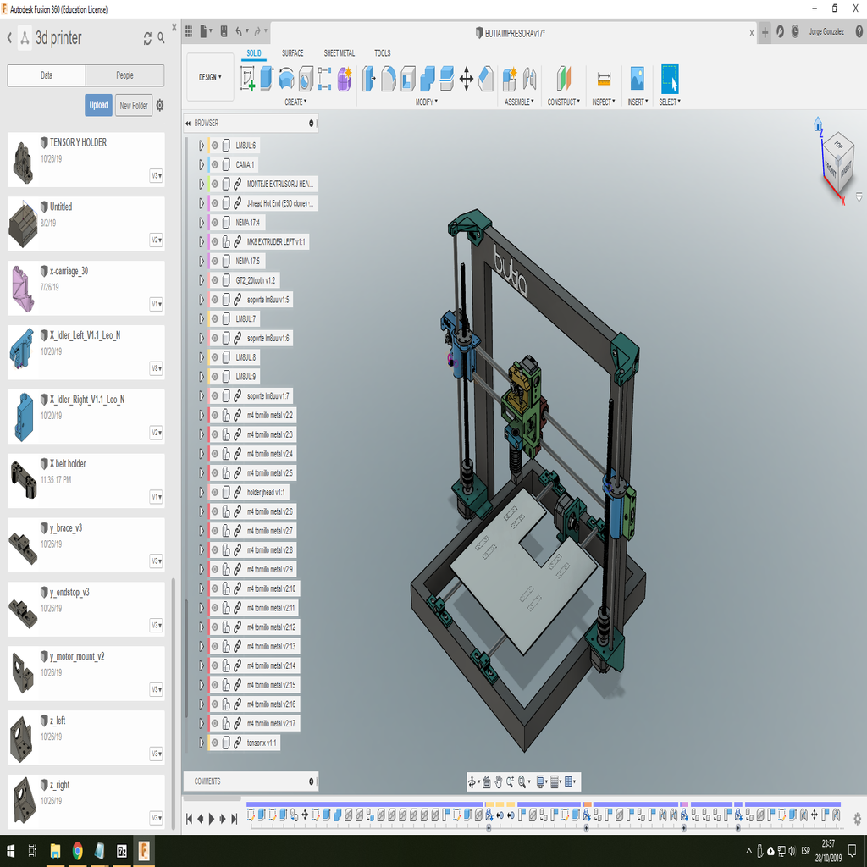Click the Chrome icon in the taskbar
Viewport: 867px width, 867px height.
tap(77, 850)
